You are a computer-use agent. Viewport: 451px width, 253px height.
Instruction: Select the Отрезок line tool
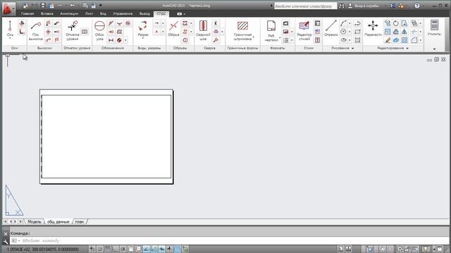(x=331, y=29)
